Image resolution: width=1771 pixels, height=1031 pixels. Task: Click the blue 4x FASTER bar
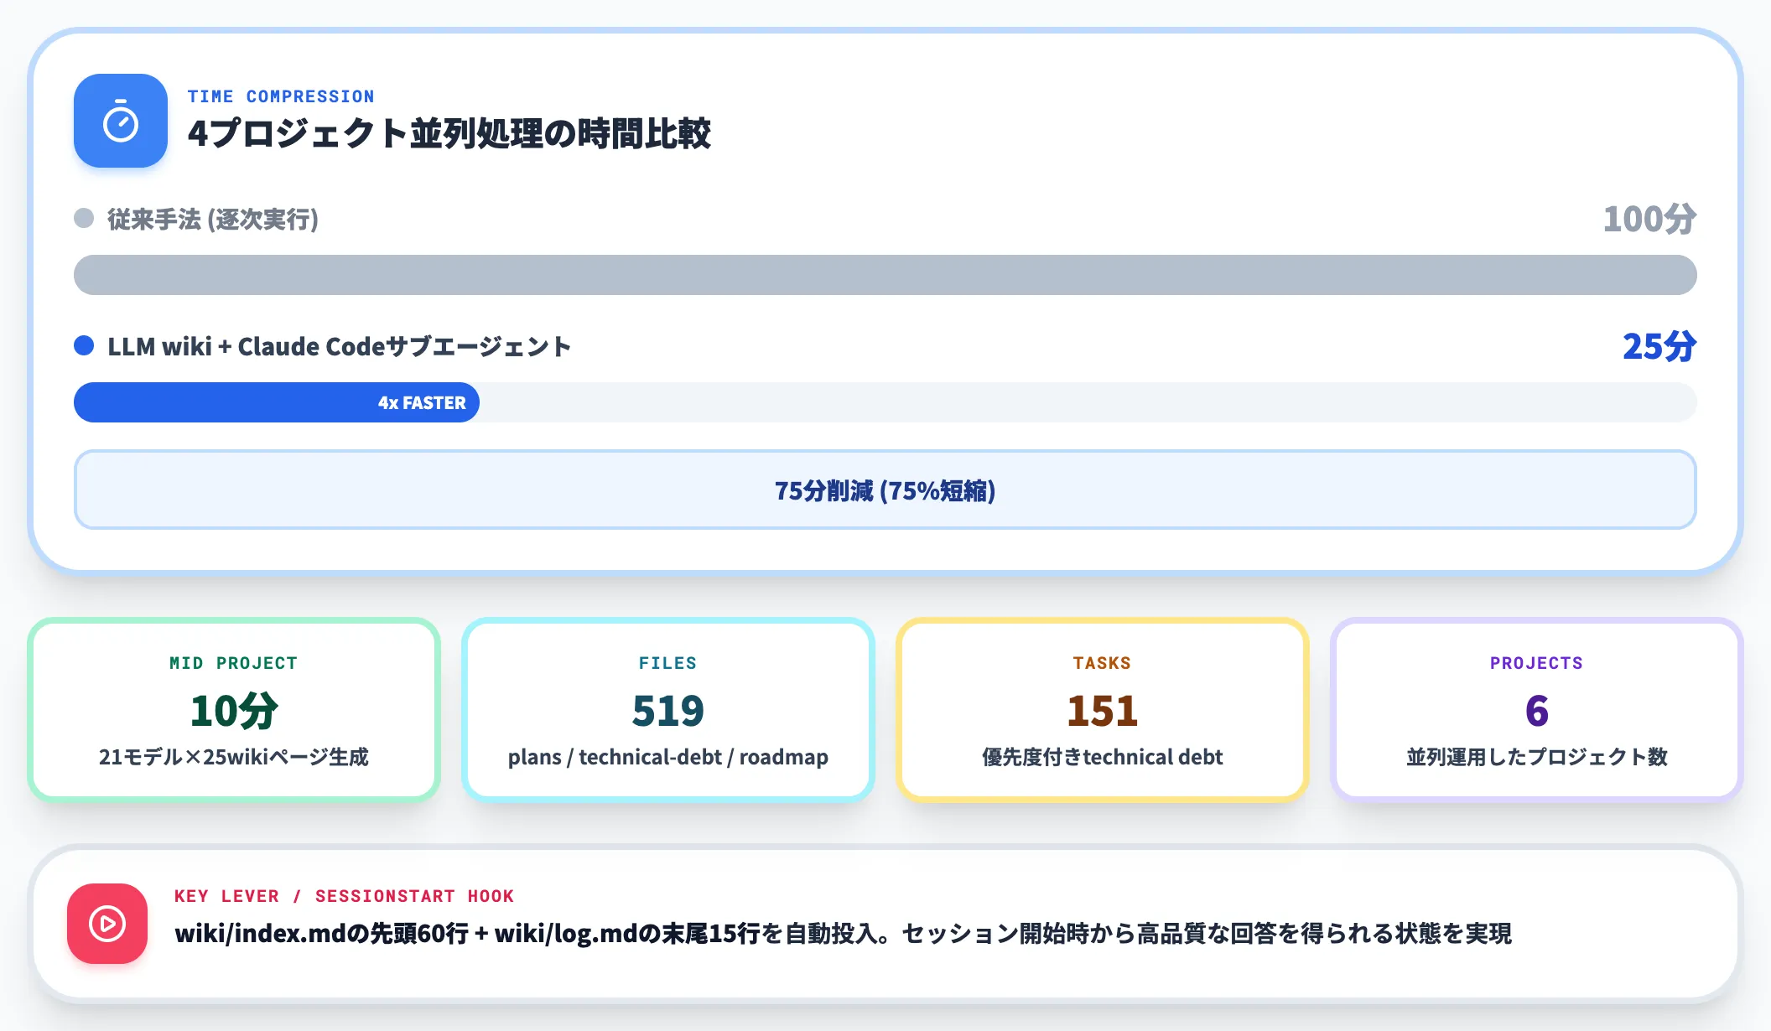(x=277, y=402)
